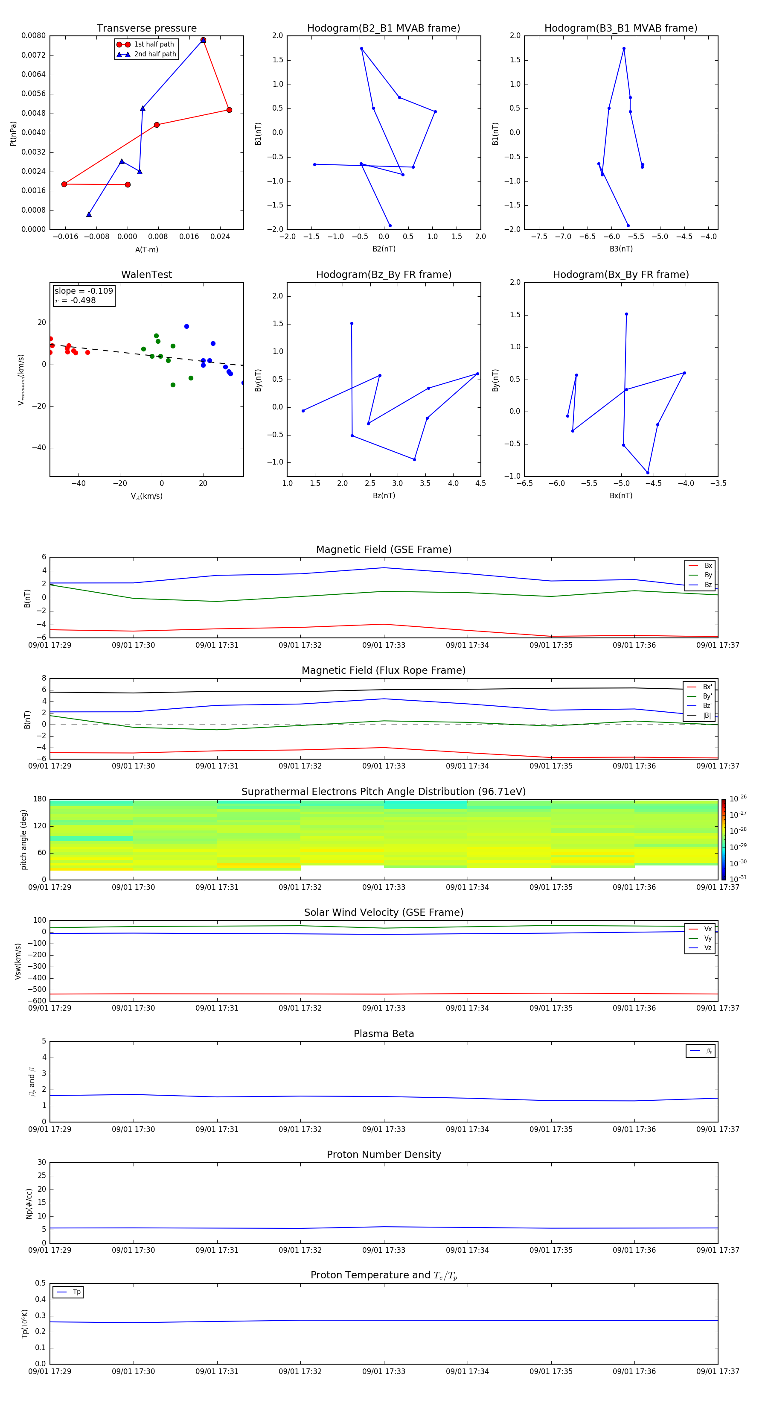Screen dimensions: 768x1409
Task: Click topmost blue WalenTest scatter point
Action: (186, 327)
